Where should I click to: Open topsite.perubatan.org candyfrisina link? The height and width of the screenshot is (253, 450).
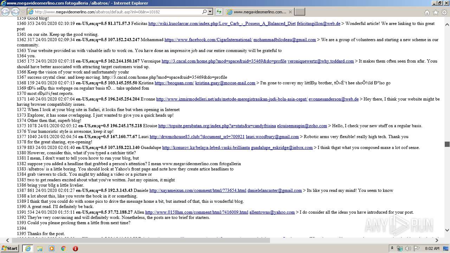click(217, 126)
